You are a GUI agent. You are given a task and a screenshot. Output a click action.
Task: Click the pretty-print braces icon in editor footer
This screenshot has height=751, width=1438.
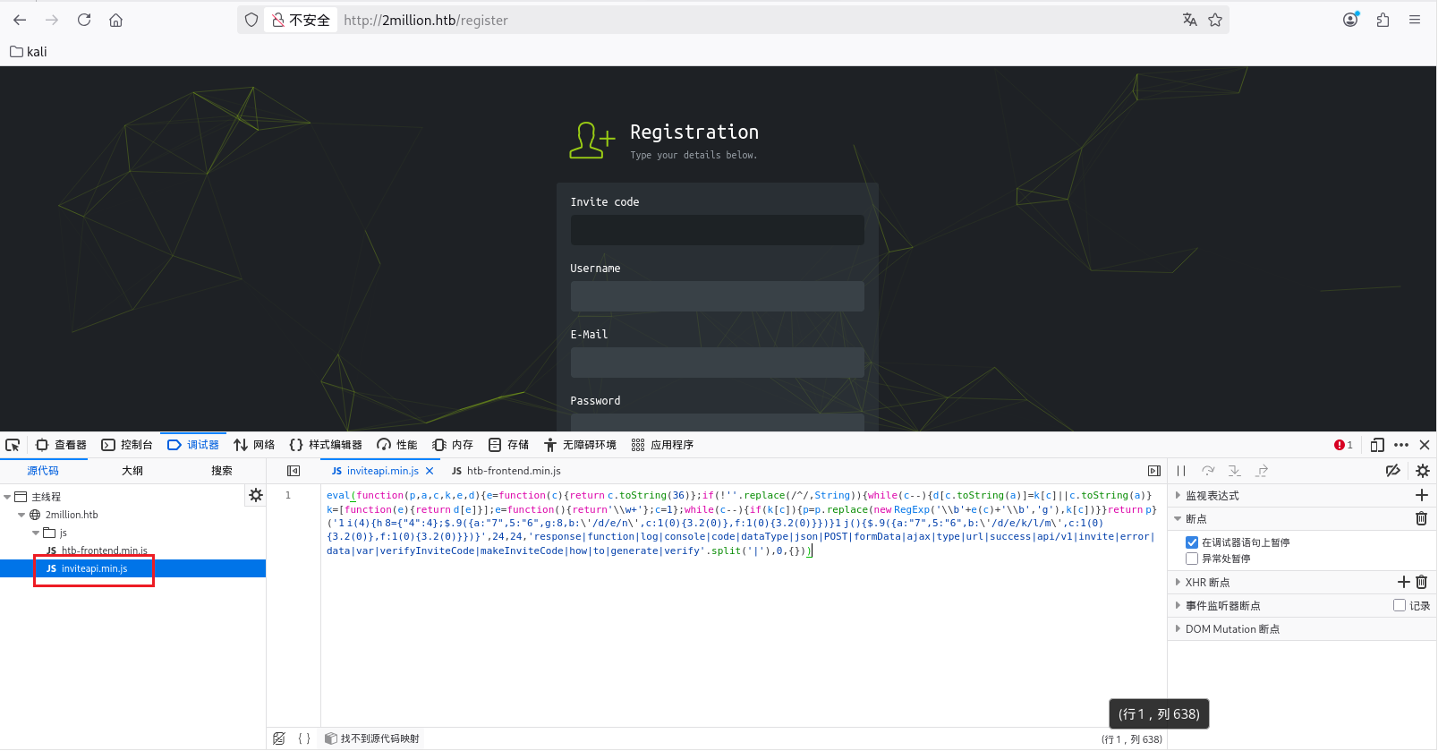(x=304, y=738)
